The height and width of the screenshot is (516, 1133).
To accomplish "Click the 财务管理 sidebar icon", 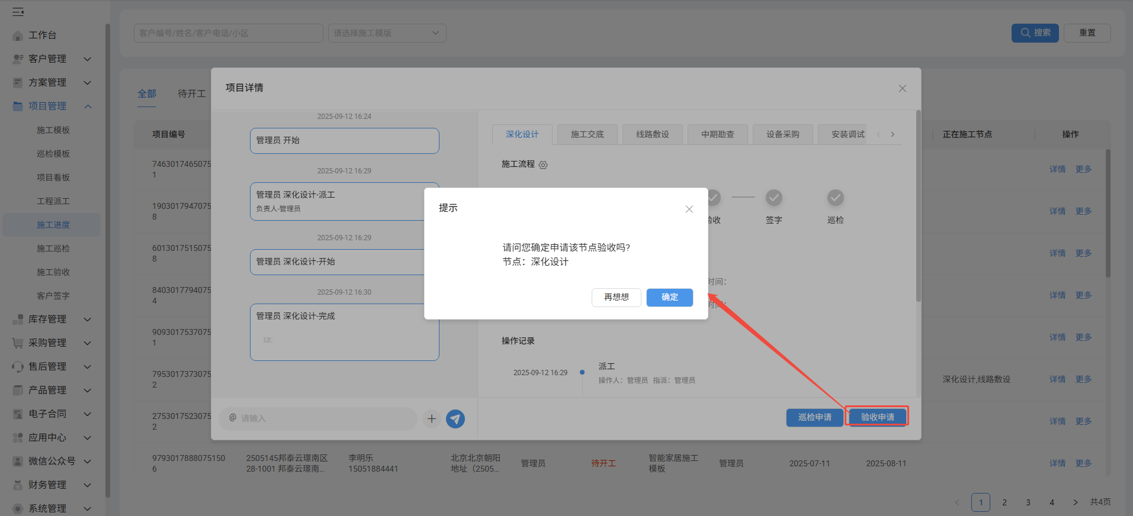I will pyautogui.click(x=18, y=485).
